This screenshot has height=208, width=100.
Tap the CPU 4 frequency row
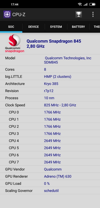click(50, 140)
